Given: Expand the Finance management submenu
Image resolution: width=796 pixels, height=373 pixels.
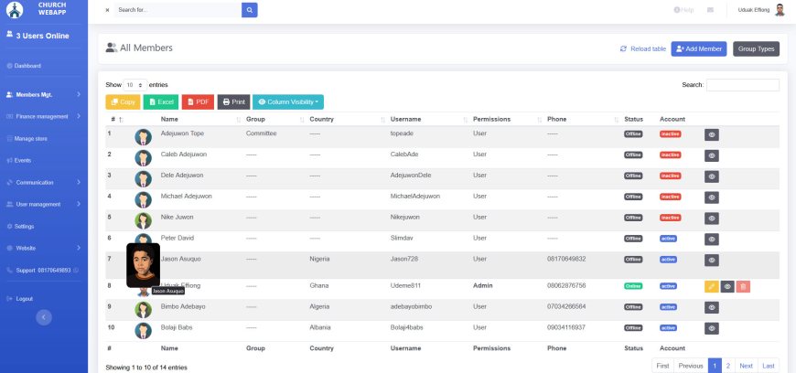Looking at the screenshot, I should click(43, 116).
